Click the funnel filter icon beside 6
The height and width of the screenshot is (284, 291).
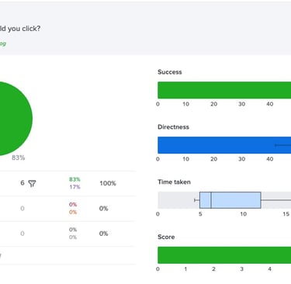click(32, 184)
